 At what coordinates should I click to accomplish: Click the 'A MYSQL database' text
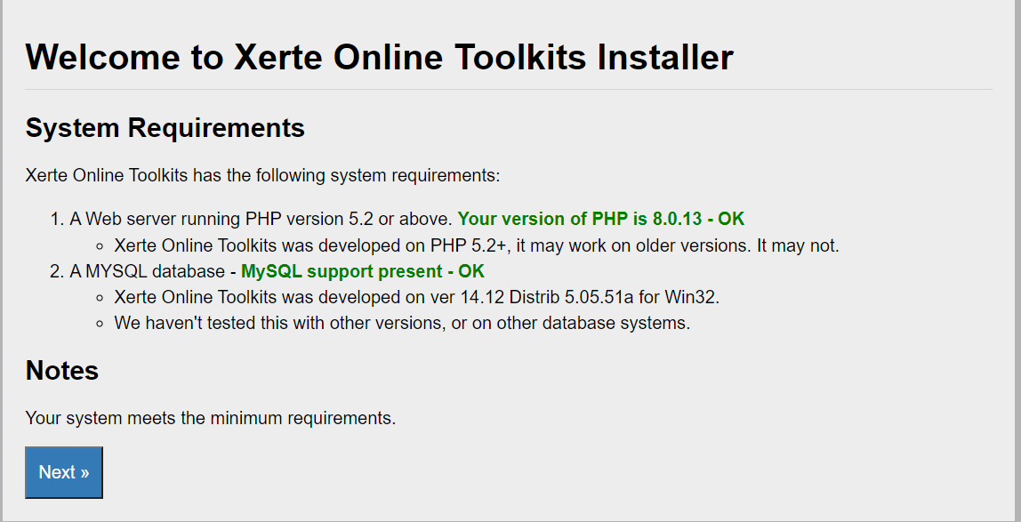(x=147, y=270)
